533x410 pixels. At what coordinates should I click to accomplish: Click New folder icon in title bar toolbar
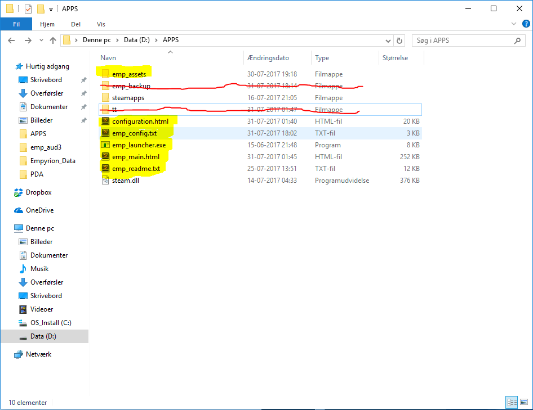click(x=41, y=9)
